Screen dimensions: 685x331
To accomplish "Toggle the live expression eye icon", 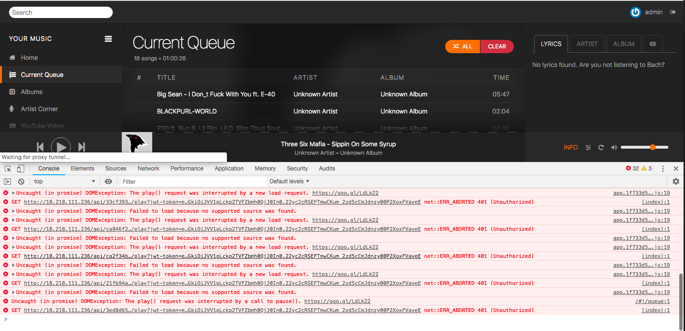I will 108,181.
